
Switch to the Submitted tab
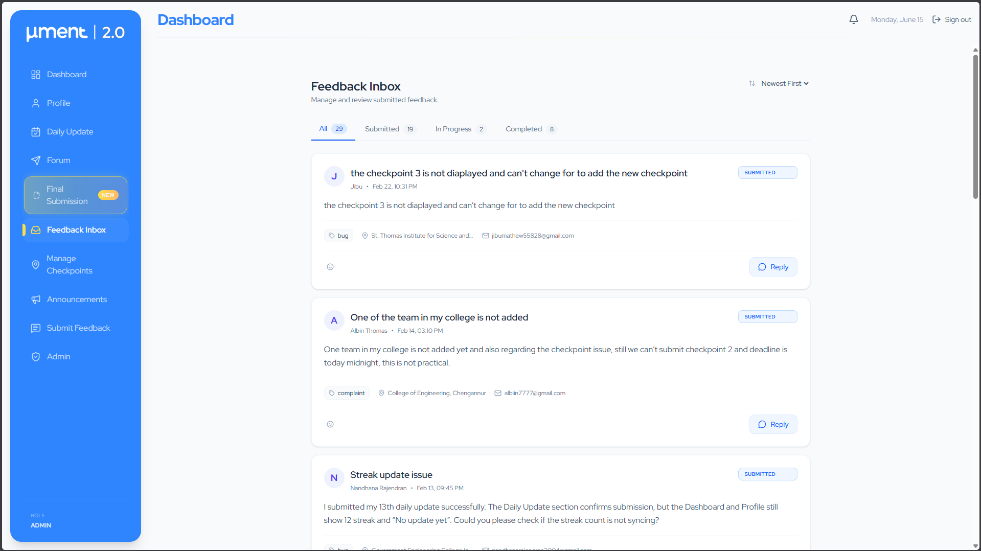tap(391, 129)
